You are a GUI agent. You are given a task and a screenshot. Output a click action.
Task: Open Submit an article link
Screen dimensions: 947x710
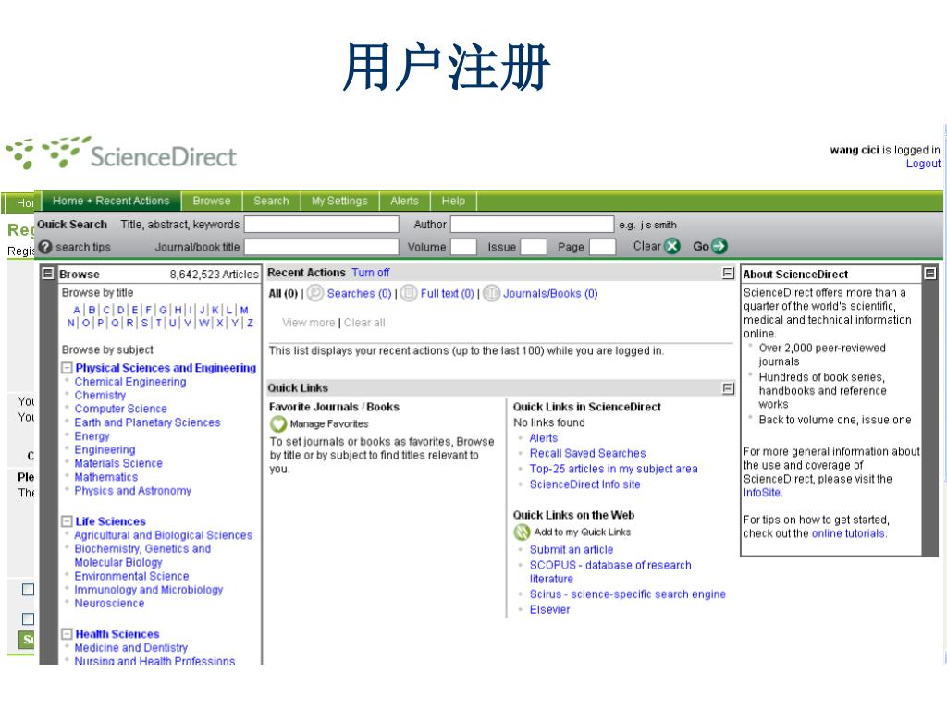pos(572,549)
